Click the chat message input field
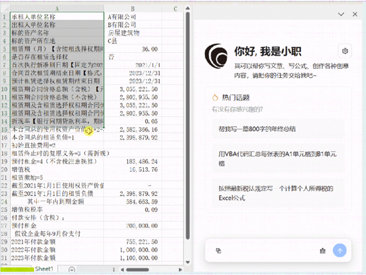 pyautogui.click(x=268, y=251)
